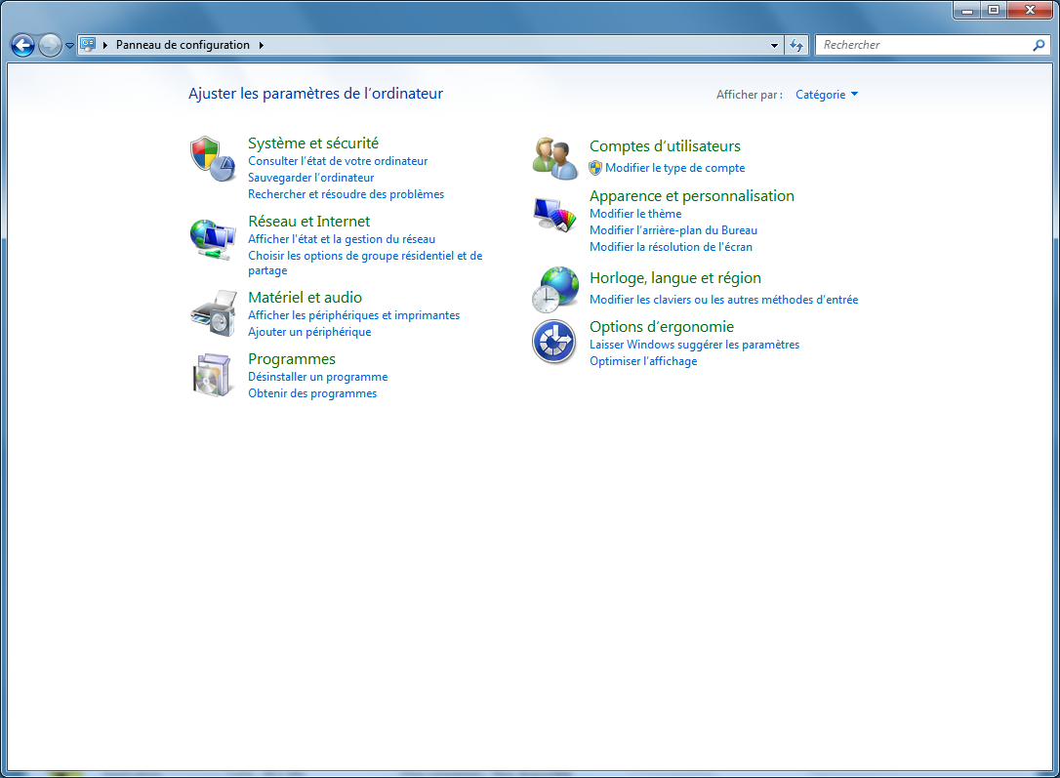
Task: Select Désinstaller un programme link
Action: (x=318, y=377)
